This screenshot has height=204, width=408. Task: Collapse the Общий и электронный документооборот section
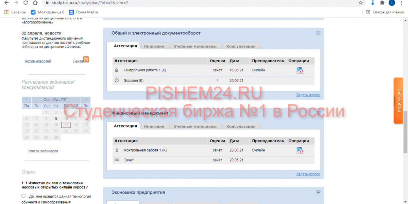tap(318, 33)
